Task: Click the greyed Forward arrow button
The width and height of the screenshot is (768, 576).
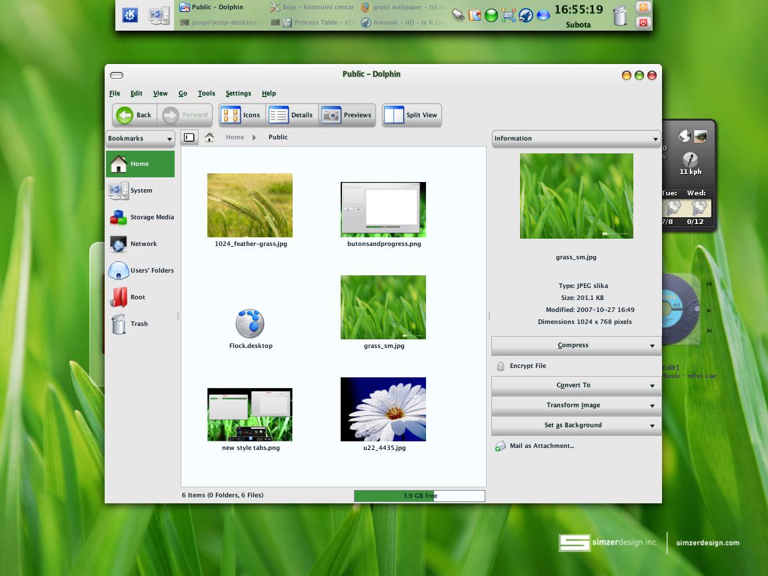Action: coord(185,115)
